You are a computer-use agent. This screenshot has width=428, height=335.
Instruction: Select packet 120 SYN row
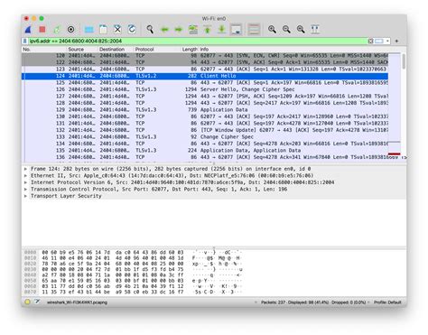tap(205, 56)
